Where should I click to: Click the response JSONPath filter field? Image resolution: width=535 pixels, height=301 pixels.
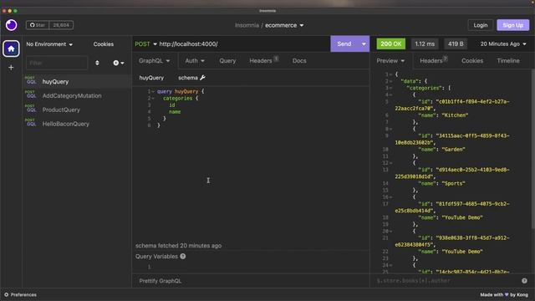click(x=446, y=281)
